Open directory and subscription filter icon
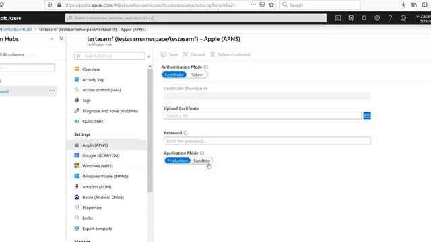The width and height of the screenshot is (431, 242). pos(351,18)
